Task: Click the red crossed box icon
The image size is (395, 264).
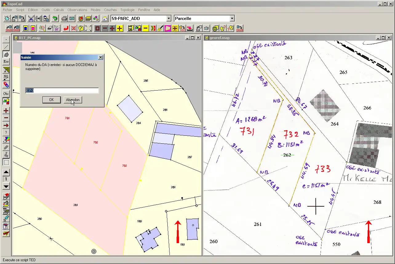Action: pyautogui.click(x=74, y=28)
